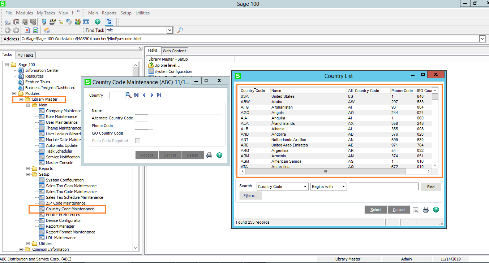Screen dimensions: 489x263
Task: Expand the Reports folder in tree
Action: [x=28, y=168]
